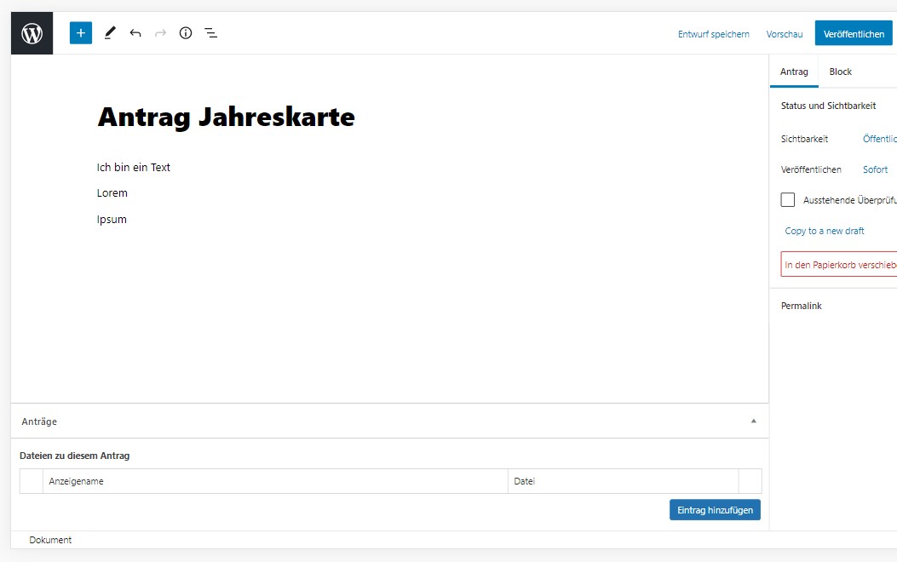Image resolution: width=897 pixels, height=562 pixels.
Task: Click the WordPress logo icon
Action: tap(32, 33)
